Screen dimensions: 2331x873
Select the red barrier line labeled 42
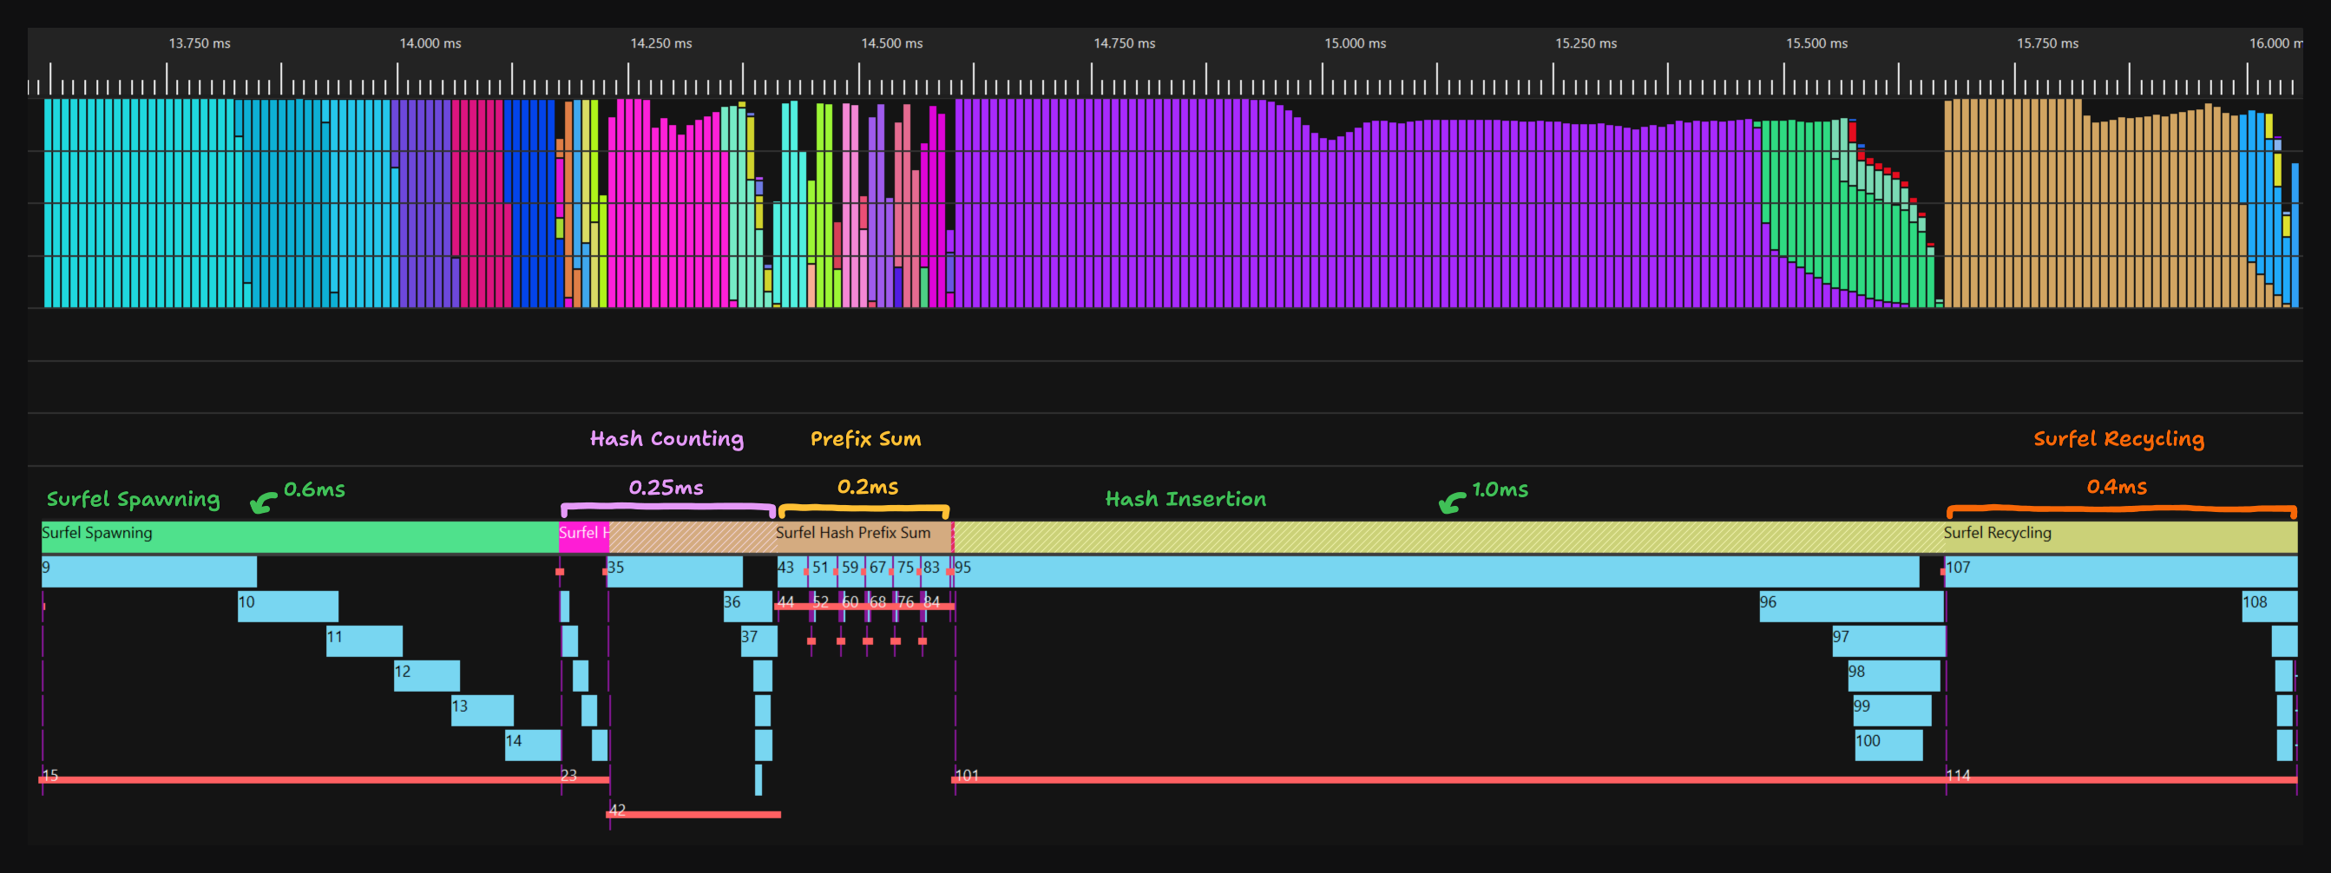(693, 814)
